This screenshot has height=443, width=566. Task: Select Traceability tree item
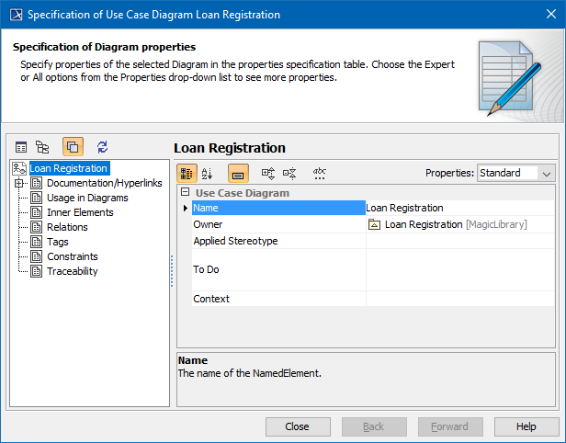point(73,271)
